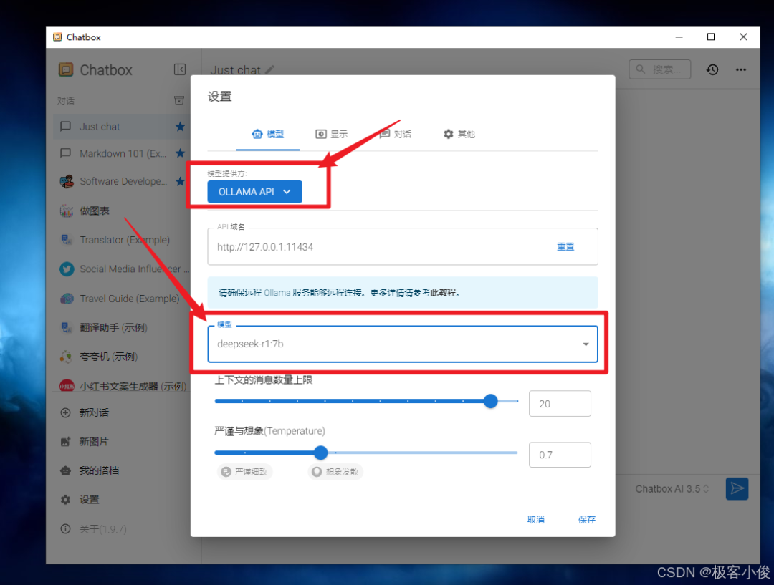
Task: Click the send message arrow button
Action: tap(737, 489)
